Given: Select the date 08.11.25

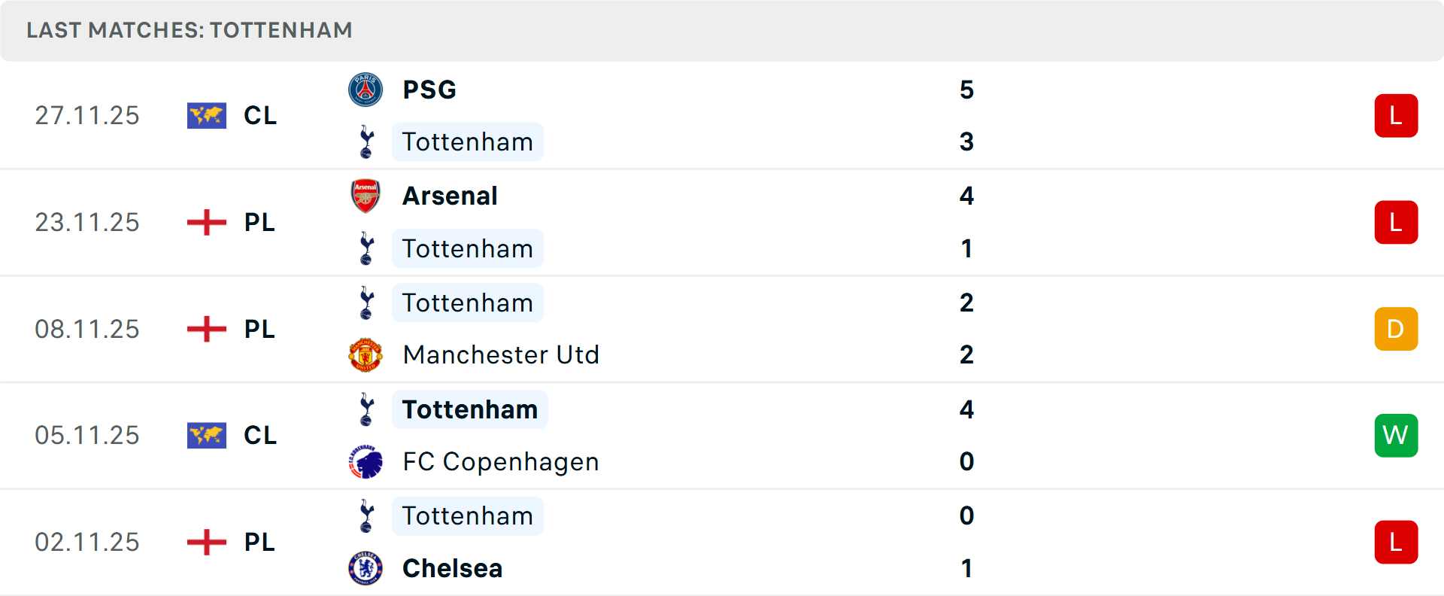Looking at the screenshot, I should [86, 329].
